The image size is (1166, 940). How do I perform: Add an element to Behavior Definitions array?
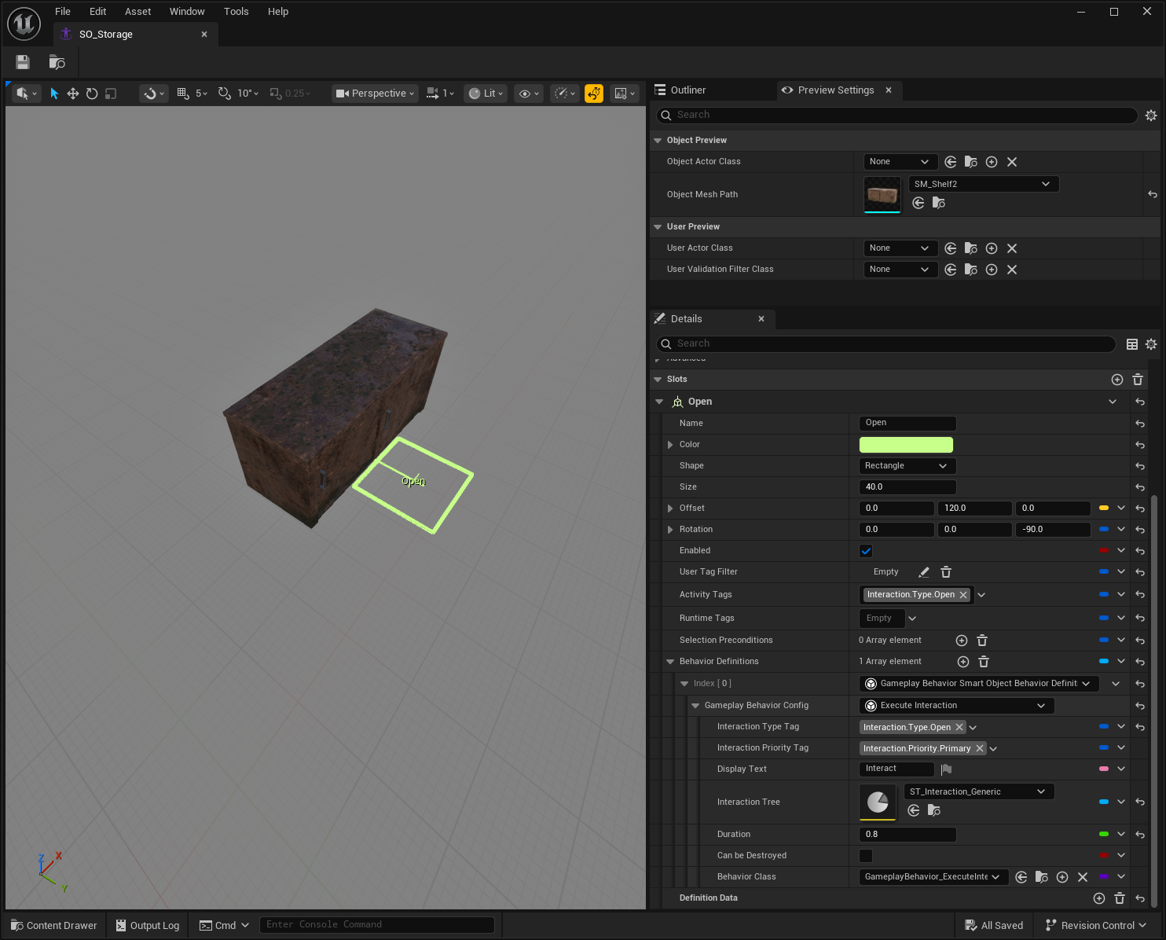(x=962, y=661)
